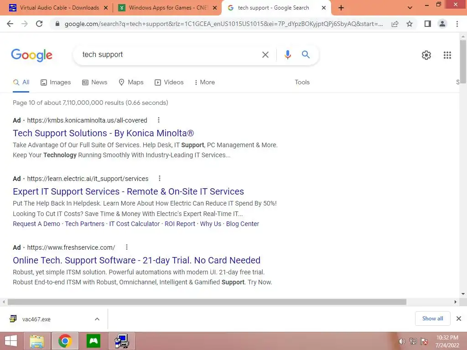Switch to the Videos results tab
Screen dimensions: 467x350
click(169, 82)
